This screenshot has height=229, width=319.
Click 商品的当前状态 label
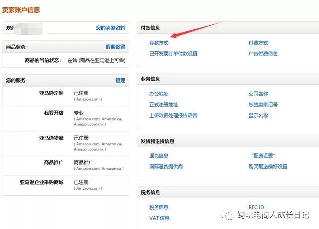coord(43,60)
